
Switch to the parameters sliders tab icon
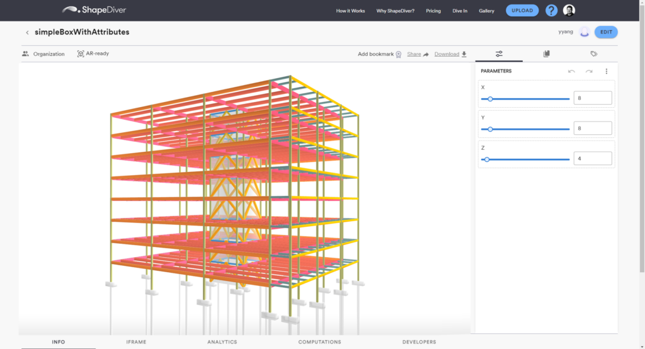(499, 54)
